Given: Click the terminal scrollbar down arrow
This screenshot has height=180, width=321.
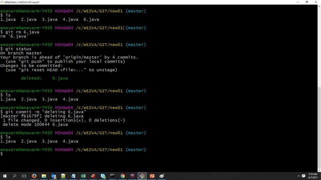Looking at the screenshot, I should click(319, 170).
